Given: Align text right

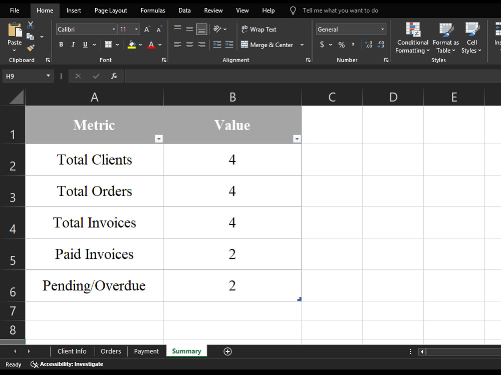Looking at the screenshot, I should coord(201,45).
